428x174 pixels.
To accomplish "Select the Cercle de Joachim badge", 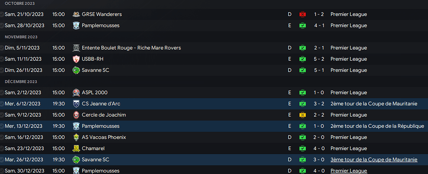I will [x=76, y=115].
